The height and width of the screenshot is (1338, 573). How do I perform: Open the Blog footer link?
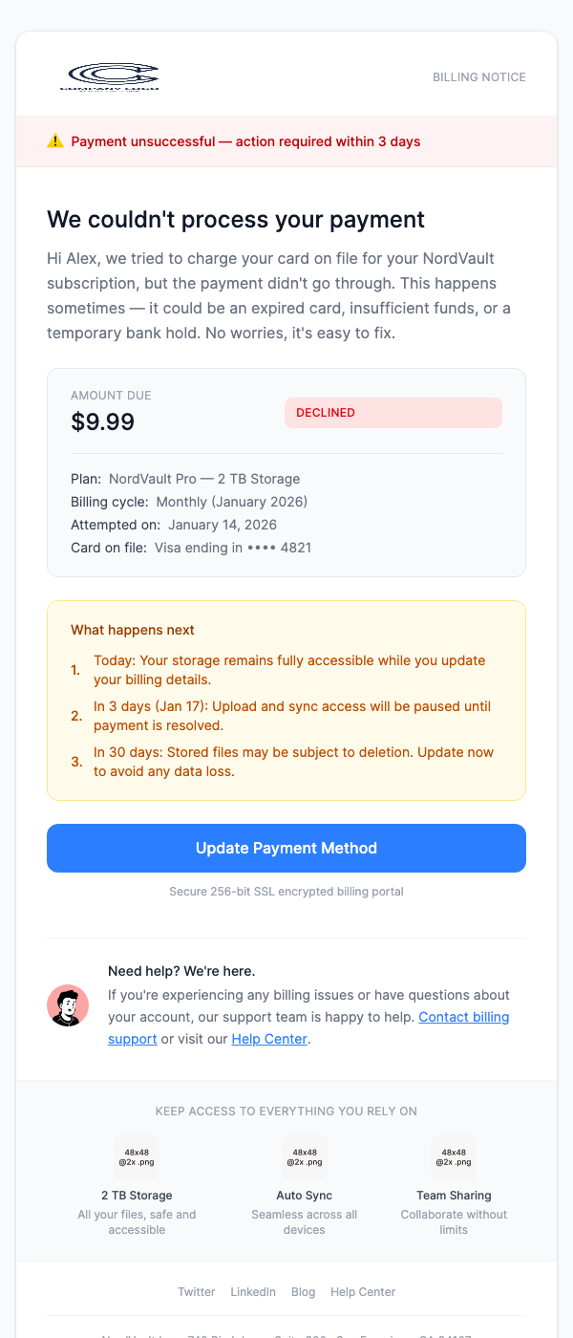click(303, 1291)
